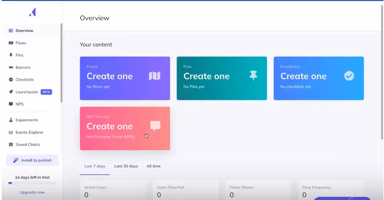The height and width of the screenshot is (200, 384).
Task: Select the Last 7 days tab
Action: [95, 166]
